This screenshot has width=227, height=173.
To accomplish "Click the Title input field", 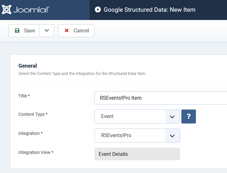I will point(161,98).
